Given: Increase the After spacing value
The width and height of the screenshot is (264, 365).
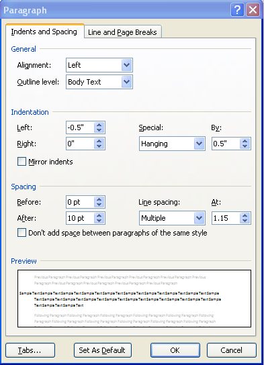Looking at the screenshot, I should 99,215.
